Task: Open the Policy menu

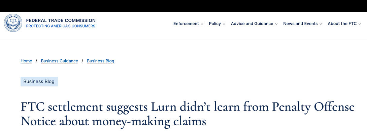Action: click(x=215, y=24)
